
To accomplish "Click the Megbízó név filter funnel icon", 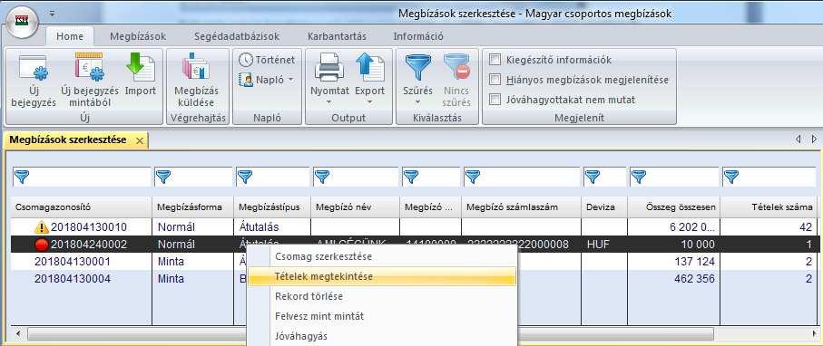I will [x=322, y=178].
